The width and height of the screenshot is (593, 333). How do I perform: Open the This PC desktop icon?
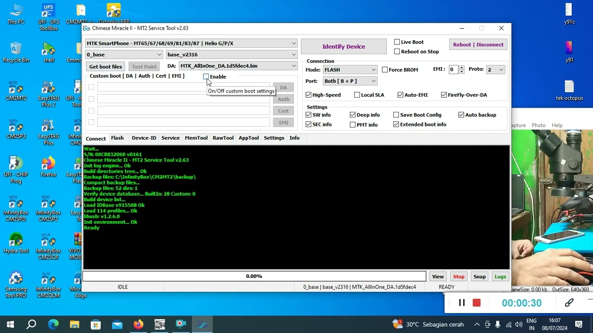point(16,14)
